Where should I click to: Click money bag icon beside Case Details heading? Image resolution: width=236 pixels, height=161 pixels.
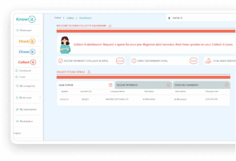pos(89,72)
